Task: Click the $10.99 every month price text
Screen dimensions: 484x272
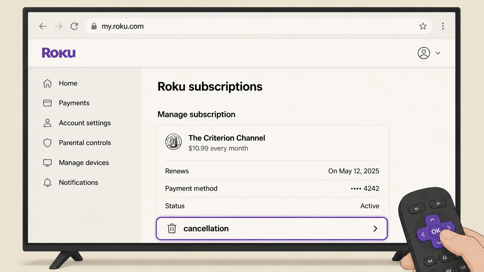Action: tap(218, 148)
